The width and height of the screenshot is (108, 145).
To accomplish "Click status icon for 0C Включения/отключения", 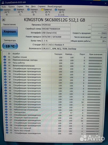I will coord(5,66).
